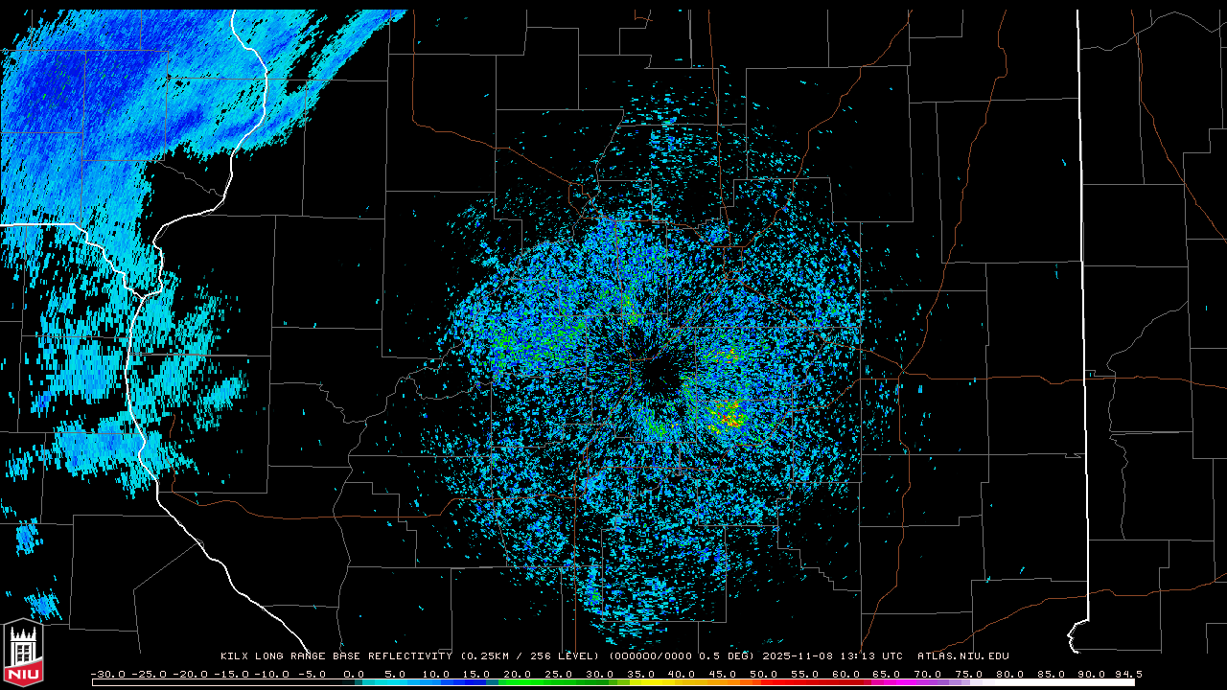Viewport: 1227px width, 690px height.
Task: Click the cyan section of the color scale
Action: (x=403, y=682)
